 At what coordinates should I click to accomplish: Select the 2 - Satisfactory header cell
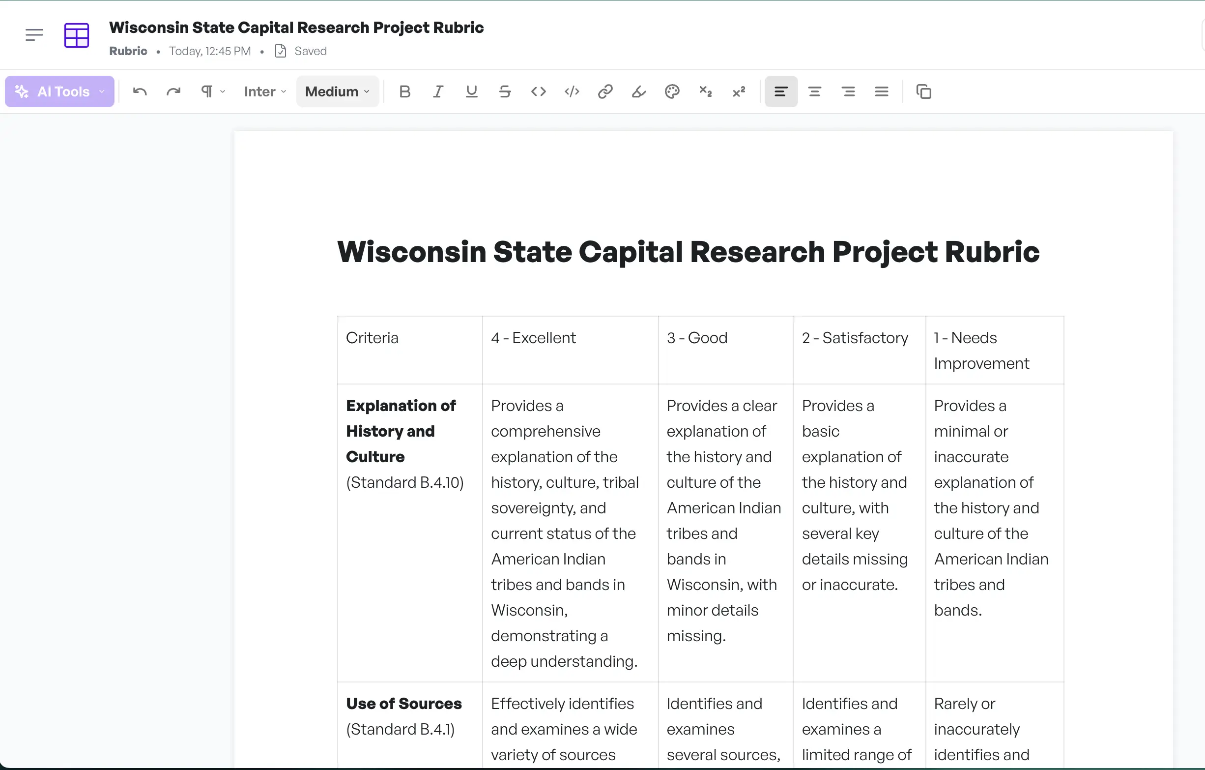coord(859,350)
